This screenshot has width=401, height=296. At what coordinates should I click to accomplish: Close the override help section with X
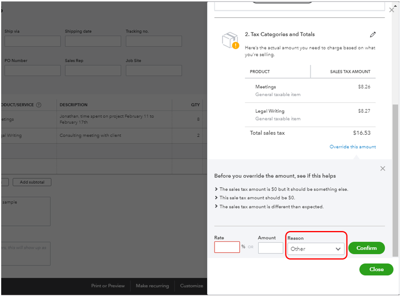[383, 168]
